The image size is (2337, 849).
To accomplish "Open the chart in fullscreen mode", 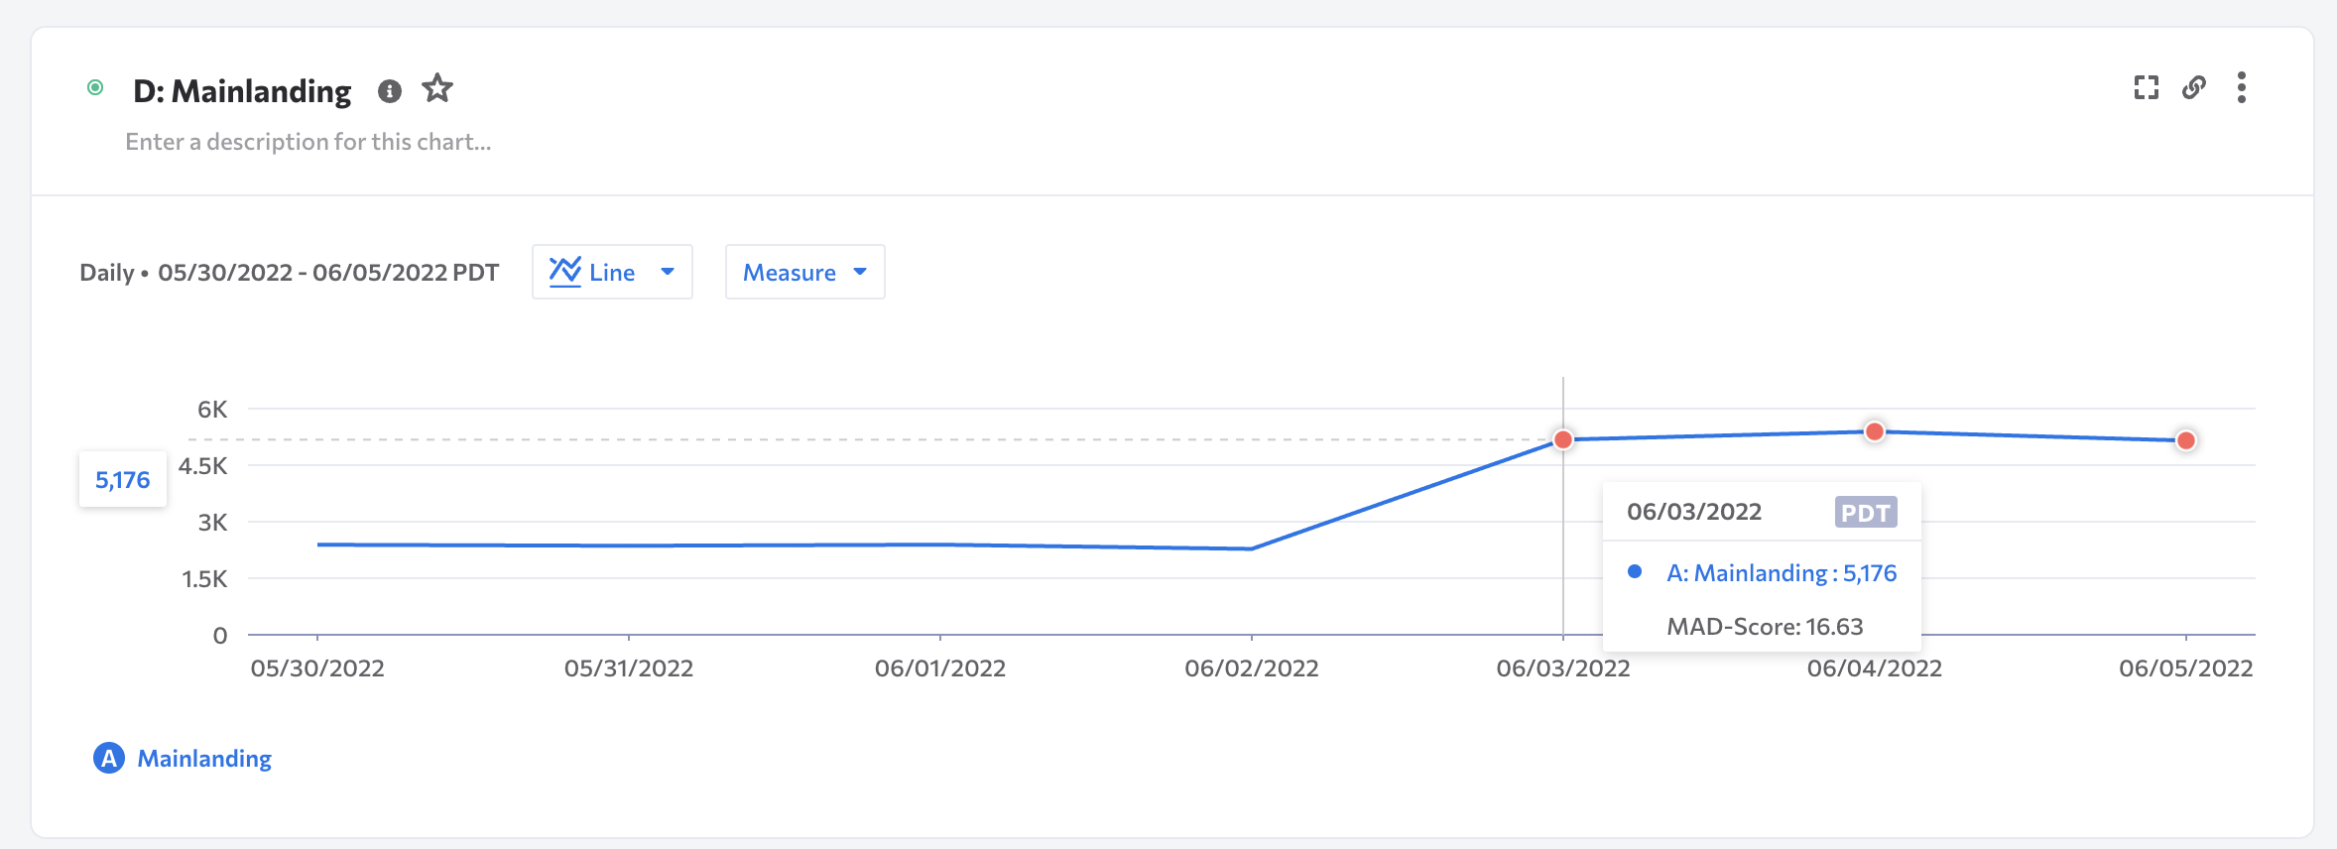I will point(2147,88).
